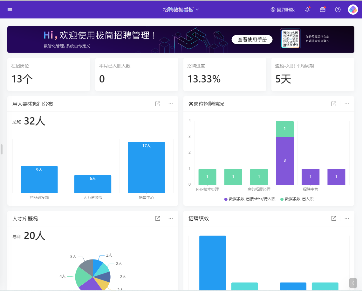This screenshot has height=291, width=362.
Task: Select the 招聘进度 stat card
Action: [225, 75]
